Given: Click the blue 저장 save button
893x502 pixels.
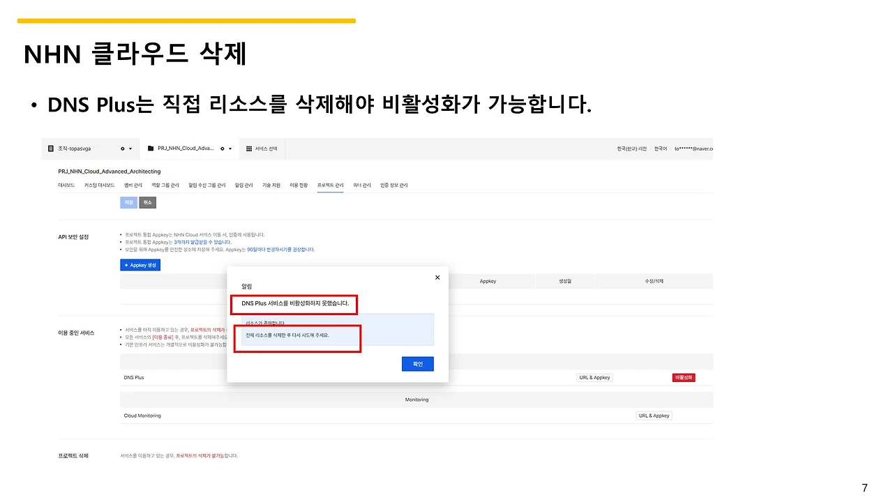Looking at the screenshot, I should coord(128,202).
